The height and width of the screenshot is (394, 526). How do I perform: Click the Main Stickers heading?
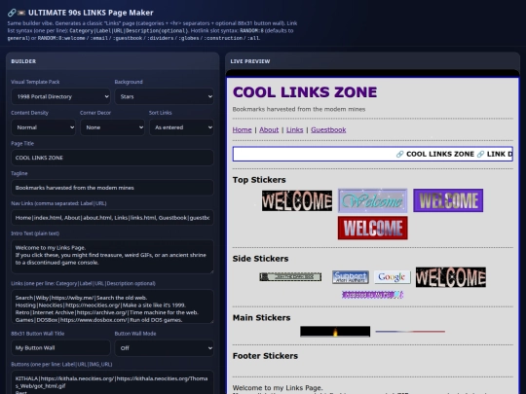pos(261,317)
